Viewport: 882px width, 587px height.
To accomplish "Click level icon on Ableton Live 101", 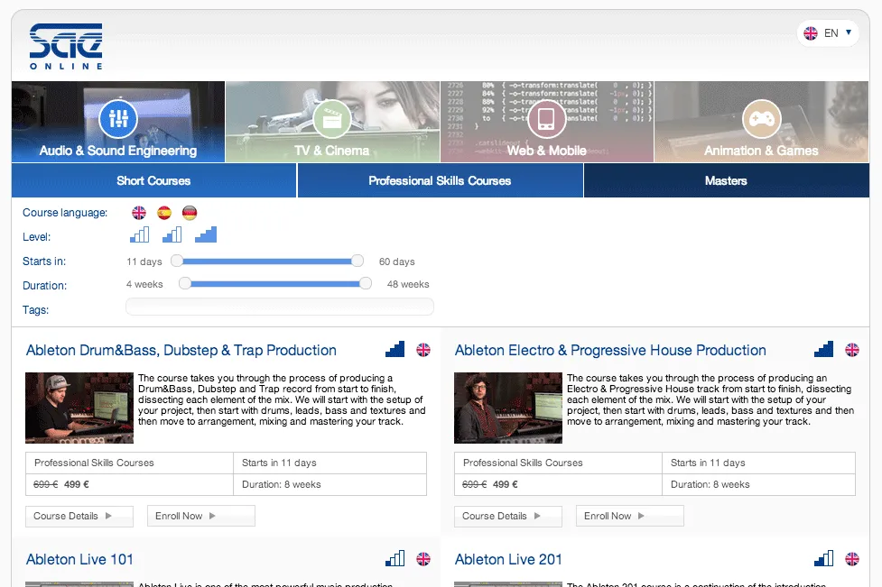I will pos(395,558).
